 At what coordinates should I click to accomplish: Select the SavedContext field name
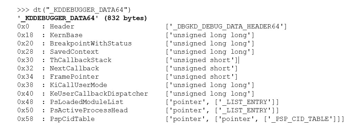coord(74,52)
